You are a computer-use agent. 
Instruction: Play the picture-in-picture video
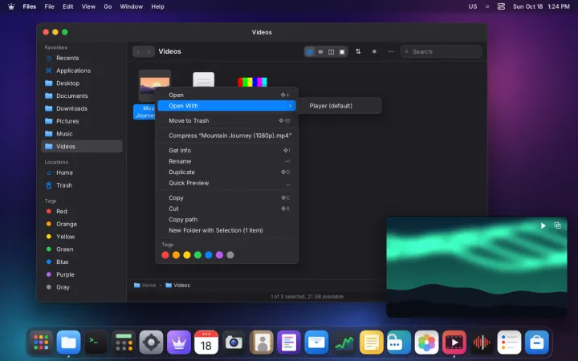[x=543, y=225]
